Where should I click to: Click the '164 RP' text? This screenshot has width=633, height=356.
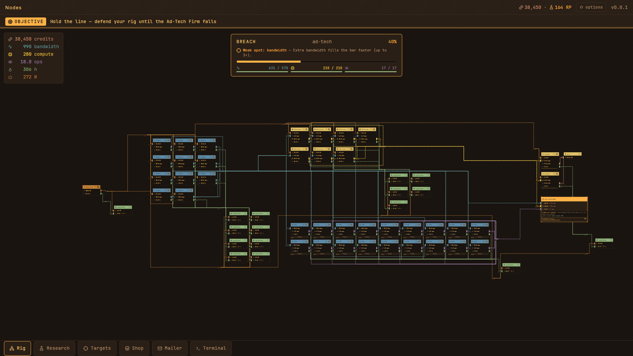pos(563,7)
